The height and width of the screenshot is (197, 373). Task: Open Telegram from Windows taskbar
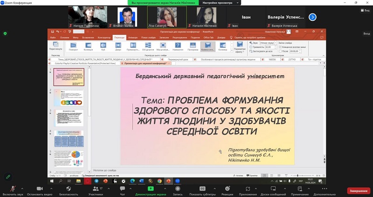[97, 181]
